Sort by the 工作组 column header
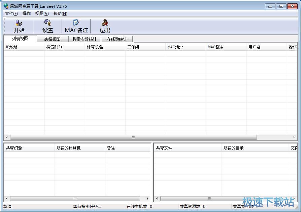301x212 pixels. 145,47
